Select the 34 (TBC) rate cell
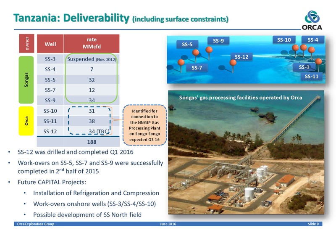Image resolution: width=336 pixels, height=233 pixels. tap(92, 131)
